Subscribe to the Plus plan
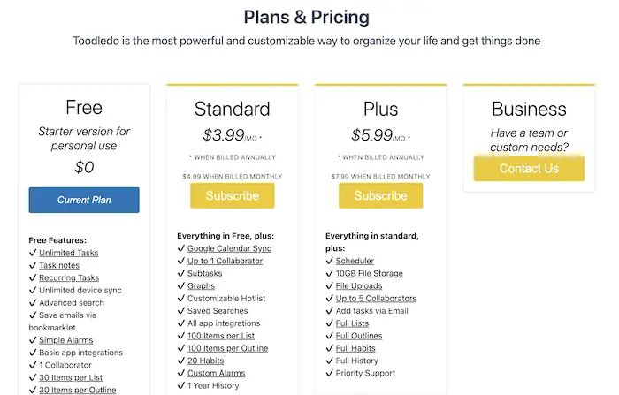 tap(380, 195)
